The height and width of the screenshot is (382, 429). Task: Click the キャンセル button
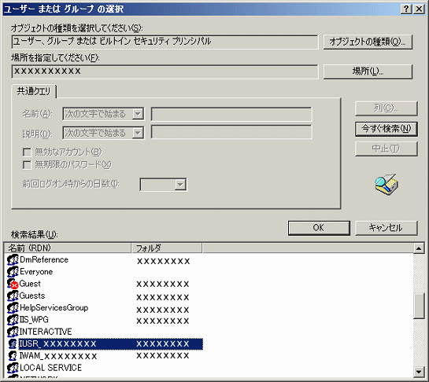point(386,228)
